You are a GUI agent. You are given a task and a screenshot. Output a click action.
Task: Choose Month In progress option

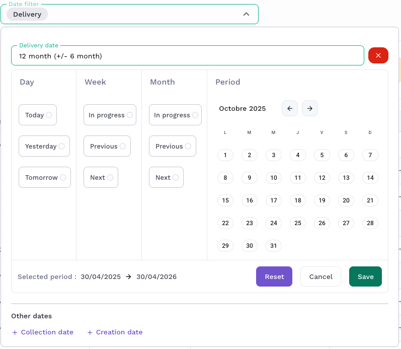[175, 115]
